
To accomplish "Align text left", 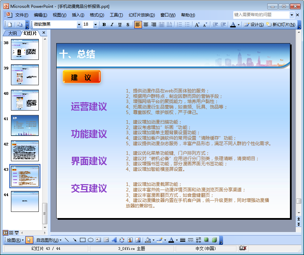I will pyautogui.click(x=138, y=25).
